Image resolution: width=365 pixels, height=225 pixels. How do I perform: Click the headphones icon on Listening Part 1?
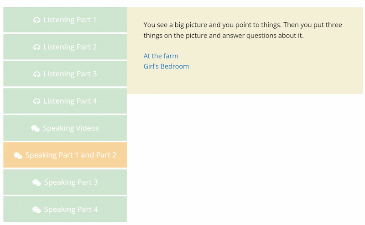(37, 20)
